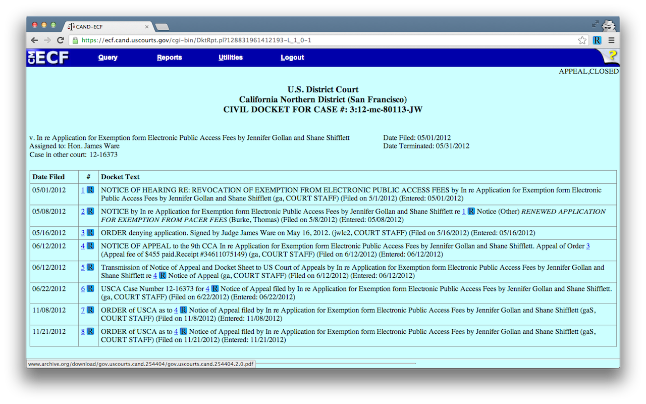Click the incognito spy icon in the title bar
The height and width of the screenshot is (404, 646).
coord(610,25)
